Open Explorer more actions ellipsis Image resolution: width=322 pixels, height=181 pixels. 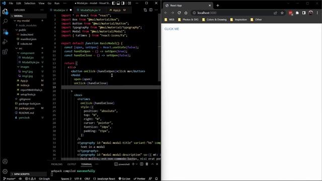(42, 10)
